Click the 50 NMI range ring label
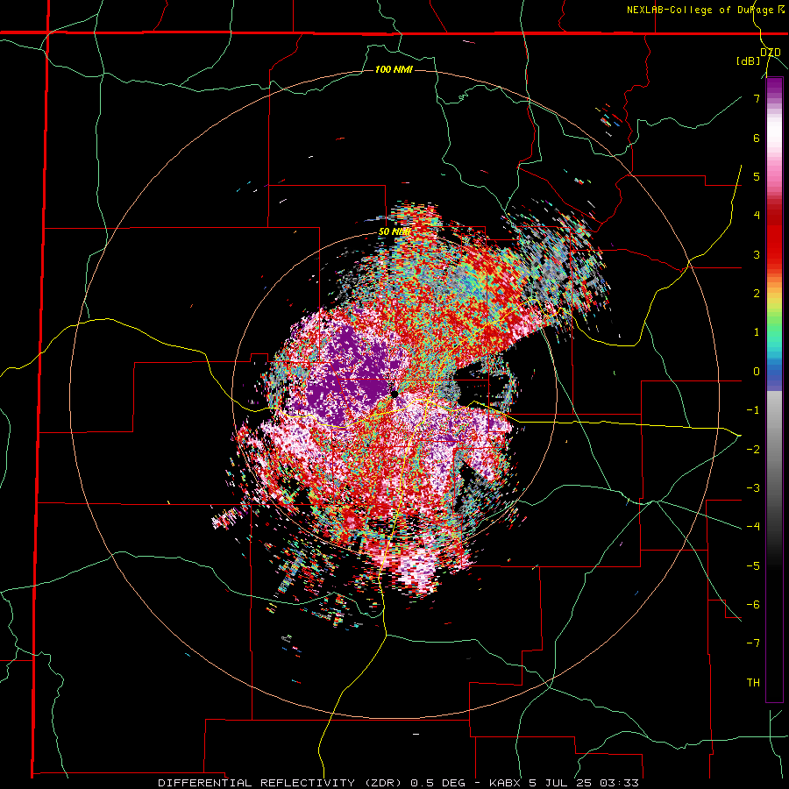 [x=394, y=232]
